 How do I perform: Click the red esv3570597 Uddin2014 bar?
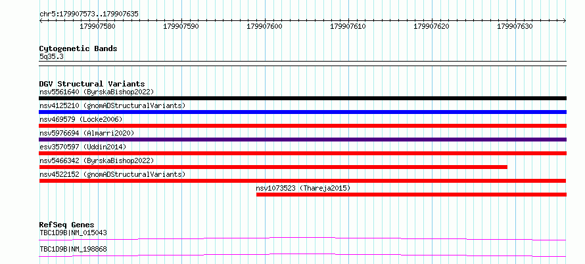pos(302,153)
